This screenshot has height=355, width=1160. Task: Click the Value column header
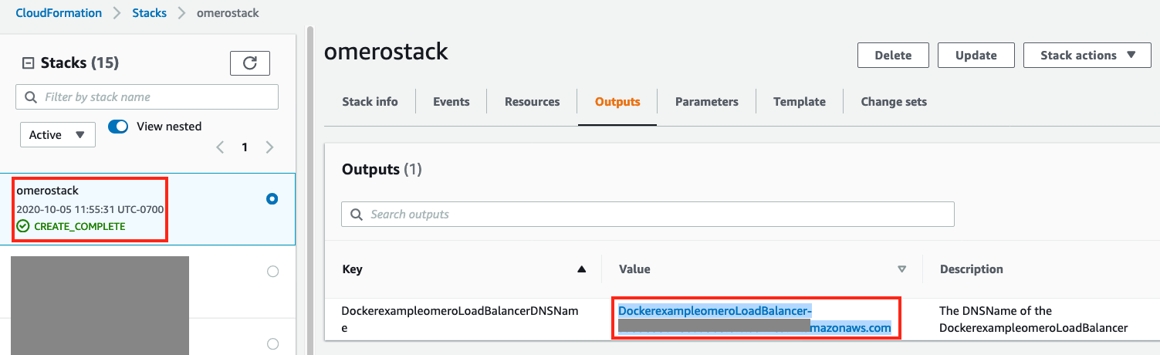tap(634, 269)
